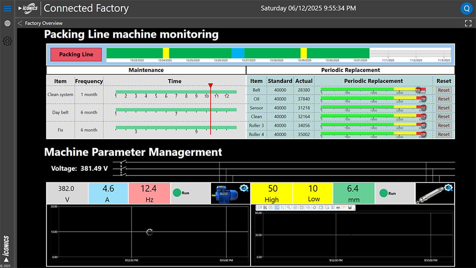Click the globe icon in the sidebar
The image size is (476, 268).
click(7, 23)
